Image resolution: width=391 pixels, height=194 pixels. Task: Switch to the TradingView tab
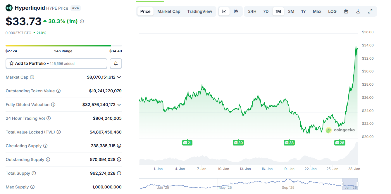tap(200, 11)
